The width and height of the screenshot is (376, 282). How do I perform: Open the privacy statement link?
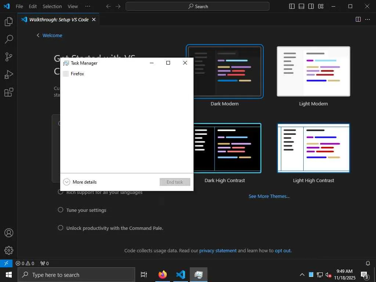tap(218, 250)
